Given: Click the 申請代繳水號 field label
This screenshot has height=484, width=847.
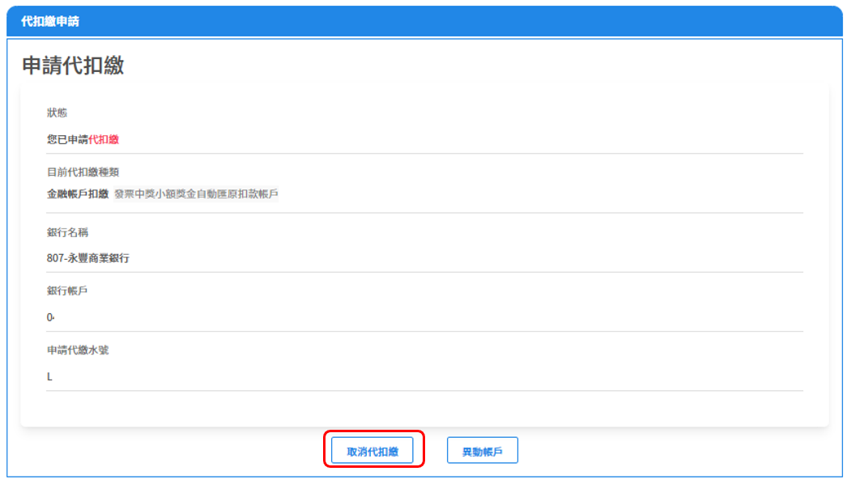Looking at the screenshot, I should pos(78,350).
